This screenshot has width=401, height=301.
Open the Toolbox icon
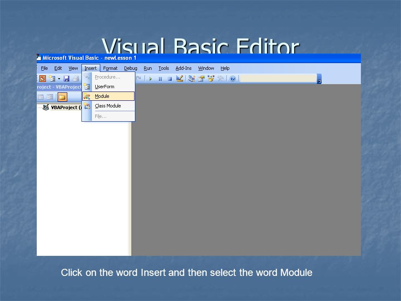click(x=221, y=79)
